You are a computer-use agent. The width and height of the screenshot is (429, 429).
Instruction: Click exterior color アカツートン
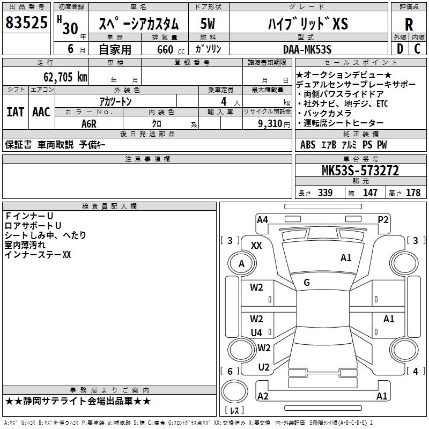tap(115, 102)
